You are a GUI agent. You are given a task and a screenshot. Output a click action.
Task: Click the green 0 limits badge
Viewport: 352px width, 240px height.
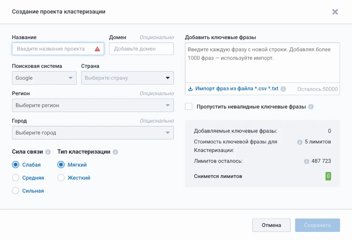(x=328, y=176)
